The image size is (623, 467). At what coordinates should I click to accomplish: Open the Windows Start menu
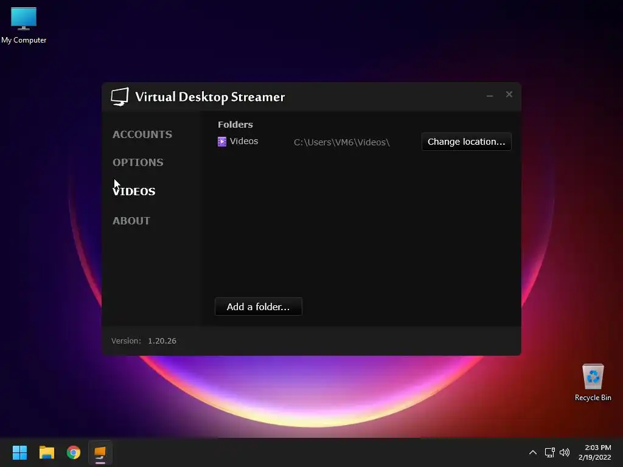[19, 452]
